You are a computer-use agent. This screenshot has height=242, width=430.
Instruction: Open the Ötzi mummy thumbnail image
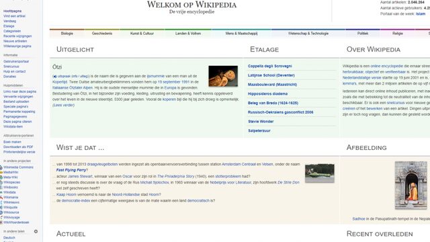pos(223,76)
